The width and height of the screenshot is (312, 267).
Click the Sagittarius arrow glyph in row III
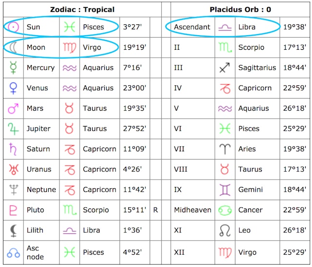point(225,68)
